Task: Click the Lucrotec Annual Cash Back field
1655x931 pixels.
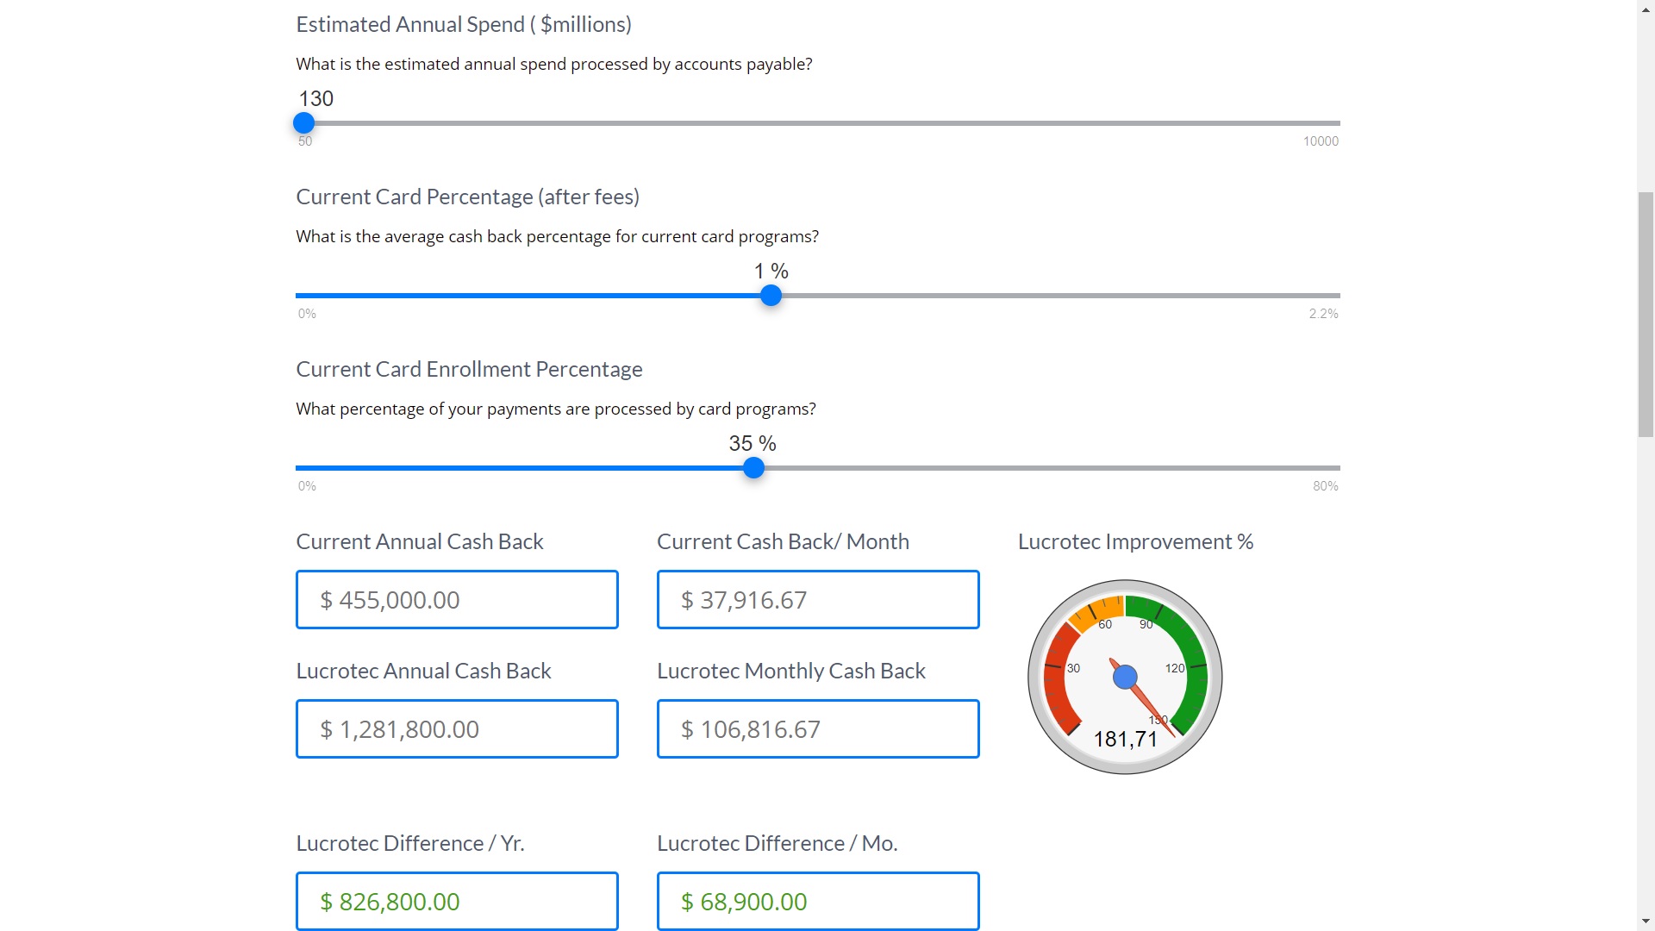Action: coord(457,729)
